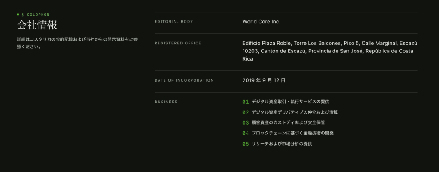Image resolution: width=439 pixels, height=172 pixels.
Task: Click the § COLOPHON section label
Action: [x=33, y=15]
